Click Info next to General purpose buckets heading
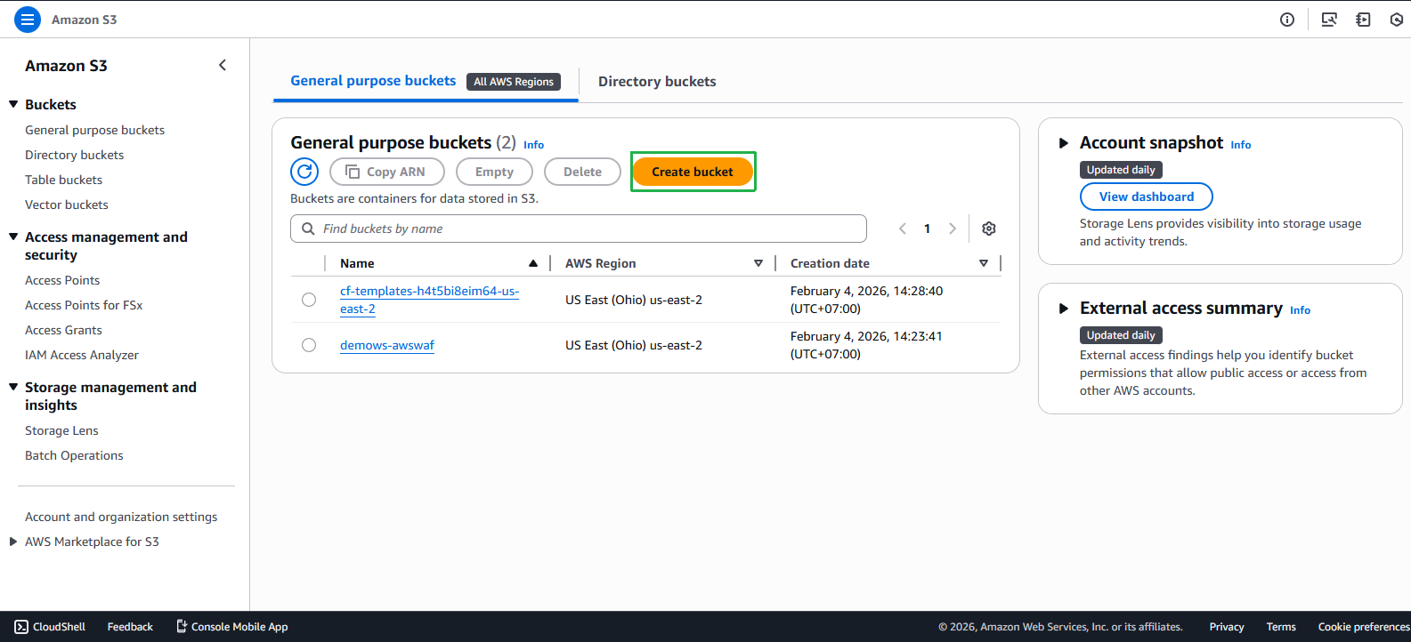 pyautogui.click(x=533, y=145)
